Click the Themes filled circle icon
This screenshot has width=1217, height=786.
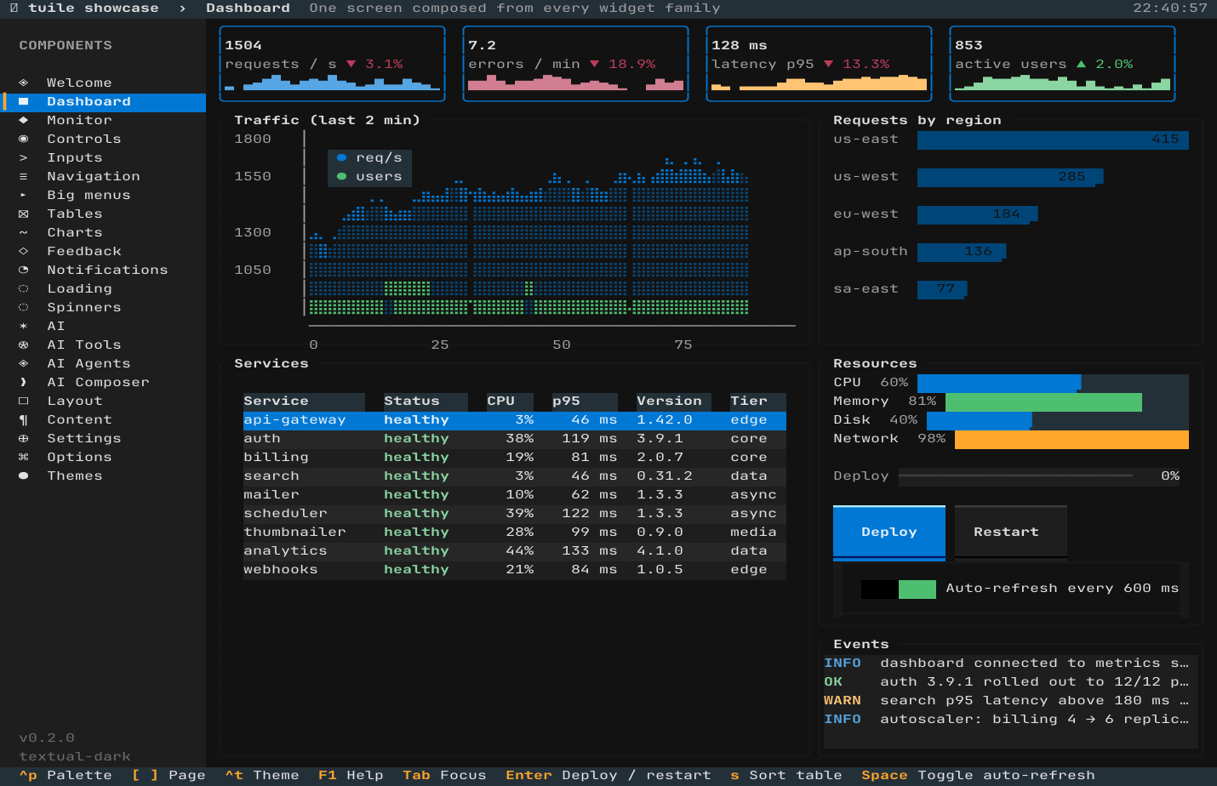coord(24,476)
